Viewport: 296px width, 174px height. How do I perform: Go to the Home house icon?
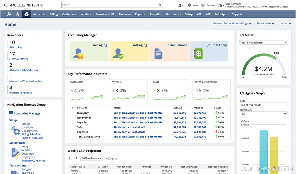(x=26, y=14)
